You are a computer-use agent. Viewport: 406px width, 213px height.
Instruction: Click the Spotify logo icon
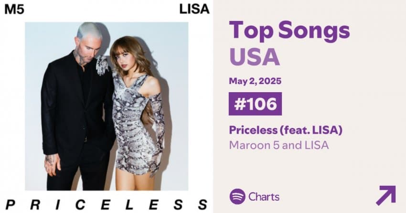[x=237, y=197]
